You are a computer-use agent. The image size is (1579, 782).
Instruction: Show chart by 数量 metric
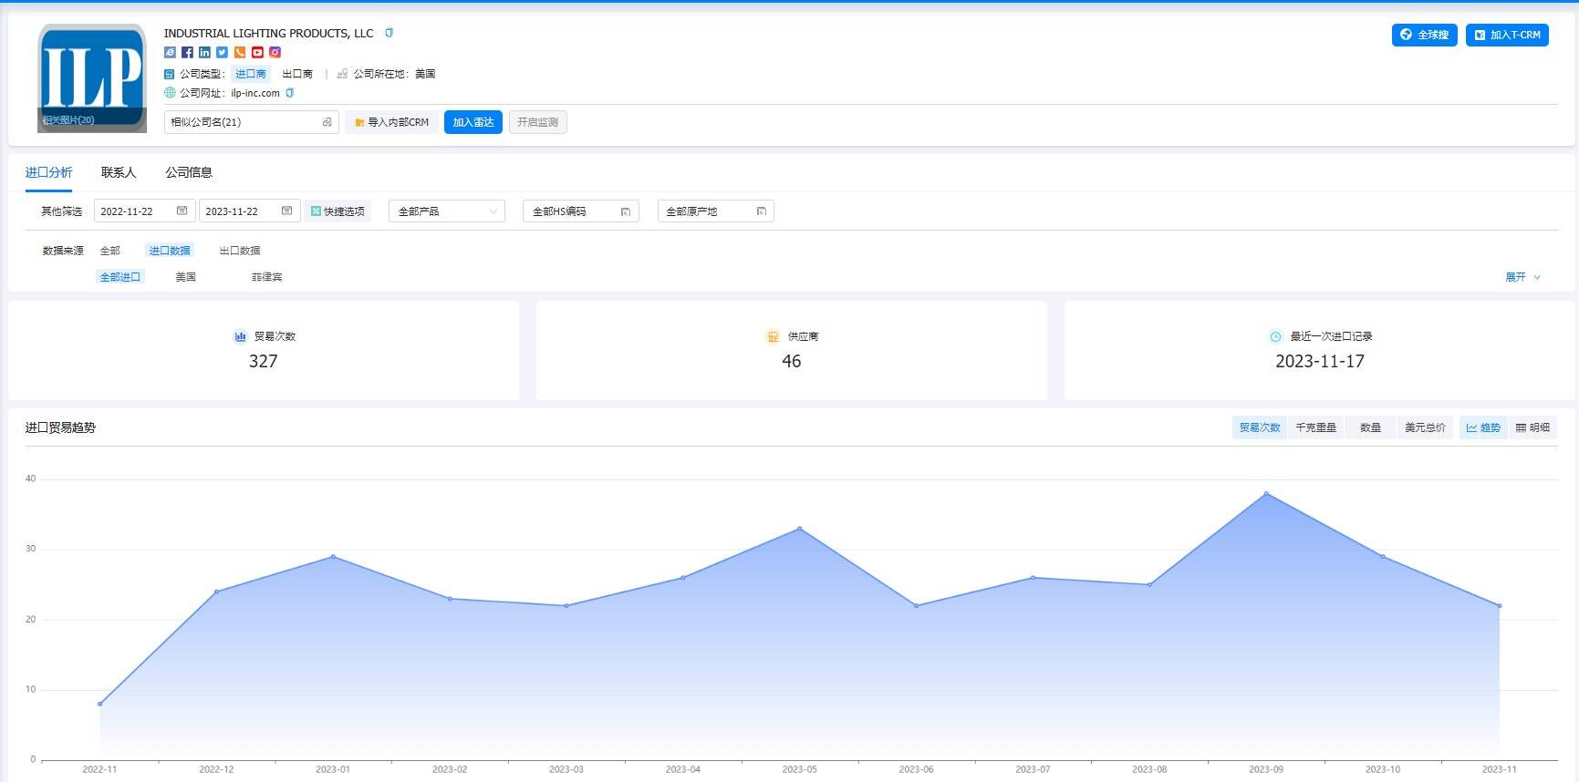point(1370,427)
